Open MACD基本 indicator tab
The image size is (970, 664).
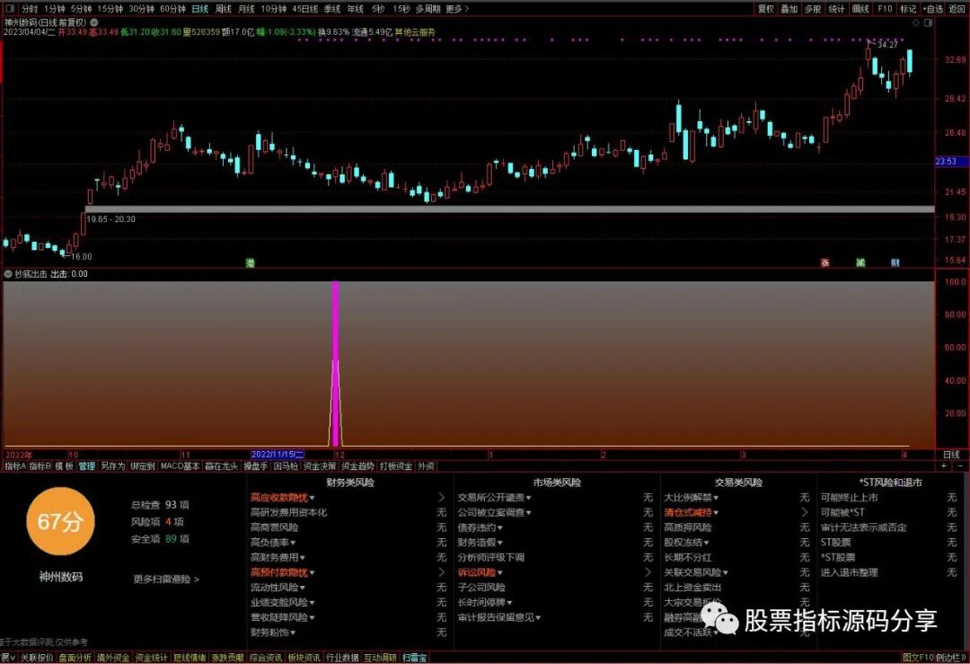pos(180,466)
